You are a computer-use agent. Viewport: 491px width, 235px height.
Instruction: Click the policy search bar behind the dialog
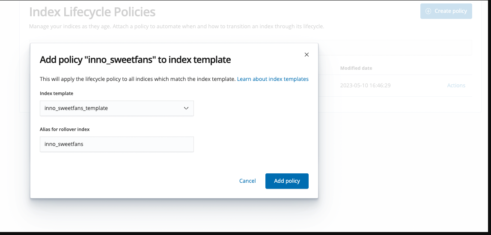tap(394, 48)
